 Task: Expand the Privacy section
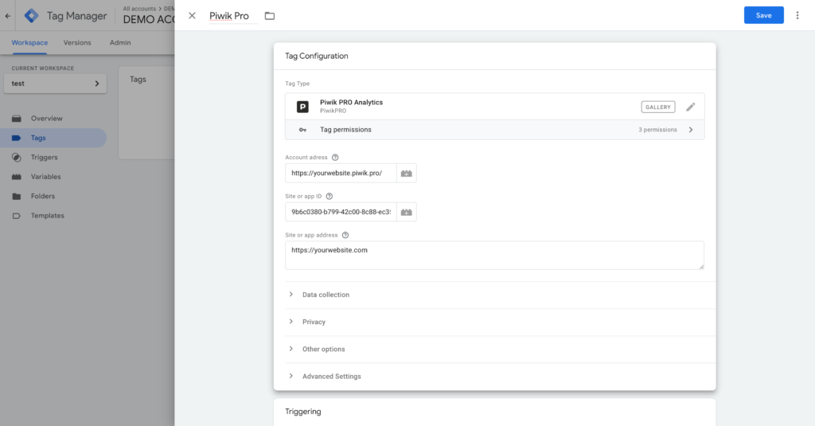314,322
